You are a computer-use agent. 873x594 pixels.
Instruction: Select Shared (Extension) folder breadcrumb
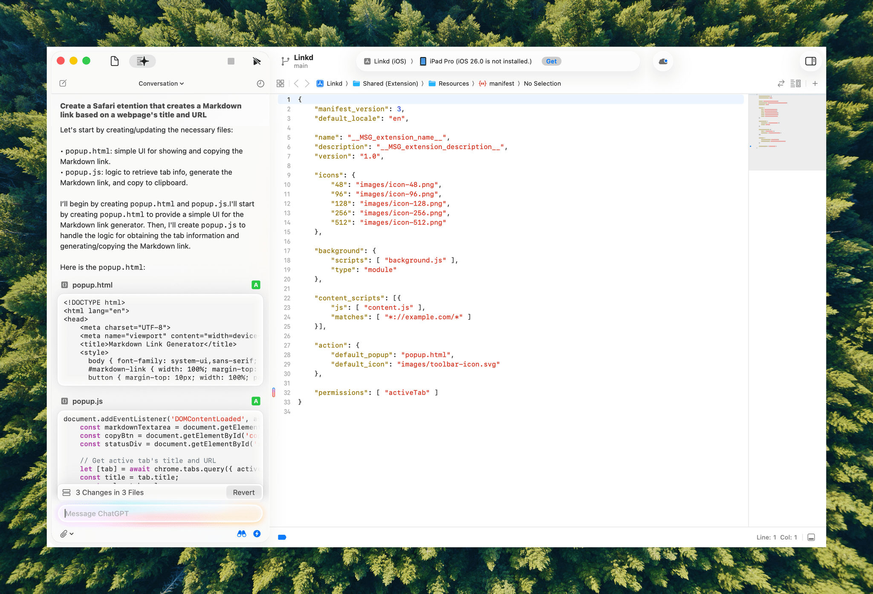385,83
